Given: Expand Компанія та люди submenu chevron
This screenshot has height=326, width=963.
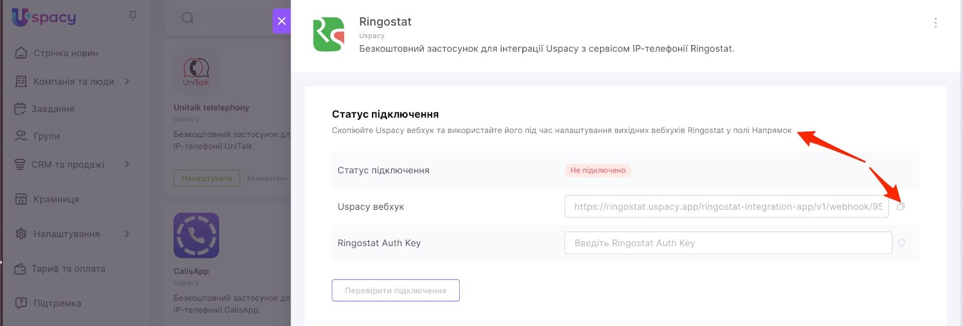Looking at the screenshot, I should click(127, 81).
